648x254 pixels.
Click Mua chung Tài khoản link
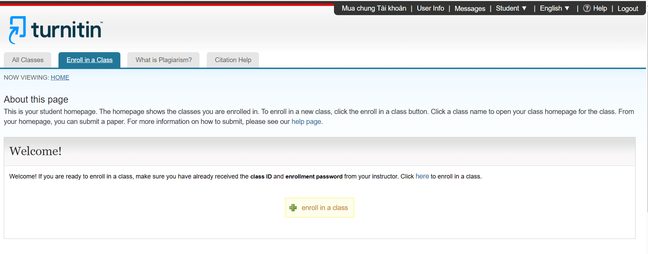click(x=374, y=8)
